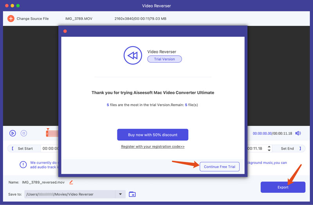Click the Change Source File label
This screenshot has width=313, height=205.
coord(32,18)
